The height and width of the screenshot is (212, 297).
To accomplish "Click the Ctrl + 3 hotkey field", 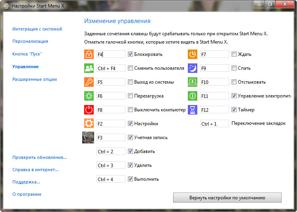I will (111, 165).
